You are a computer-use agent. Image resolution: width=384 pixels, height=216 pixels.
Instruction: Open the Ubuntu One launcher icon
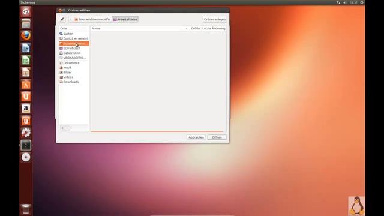pos(26,97)
